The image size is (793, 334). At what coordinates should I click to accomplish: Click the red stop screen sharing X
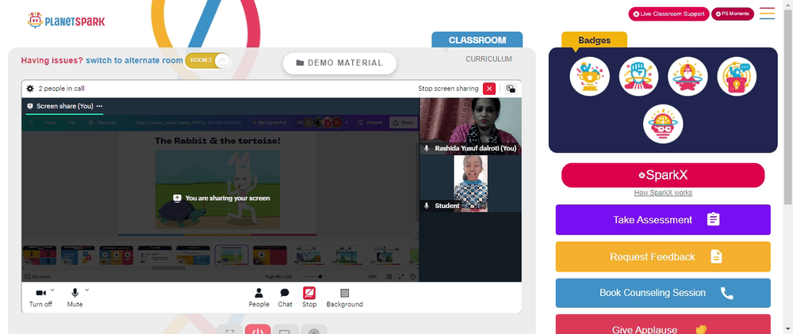tap(489, 89)
